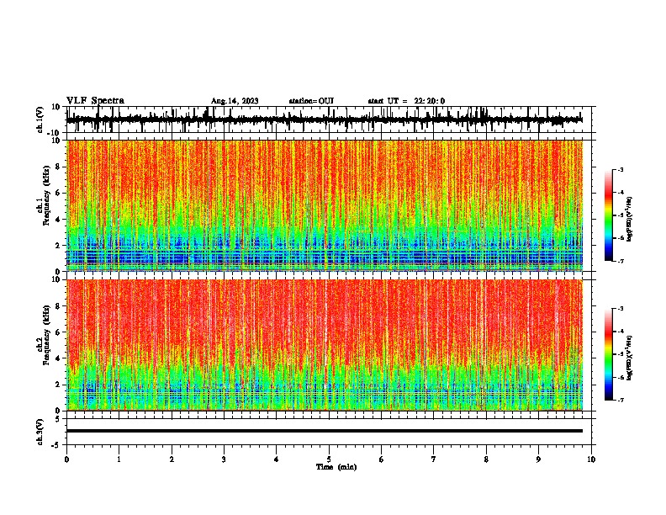Click time axis tick label "7"
Viewport: 666px width, 515px height.
point(434,459)
